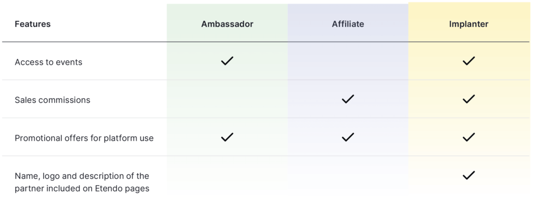Click empty Ambassador cell for Sales commissions
The image size is (533, 206).
click(227, 99)
